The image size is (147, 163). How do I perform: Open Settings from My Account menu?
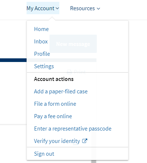pos(44,66)
